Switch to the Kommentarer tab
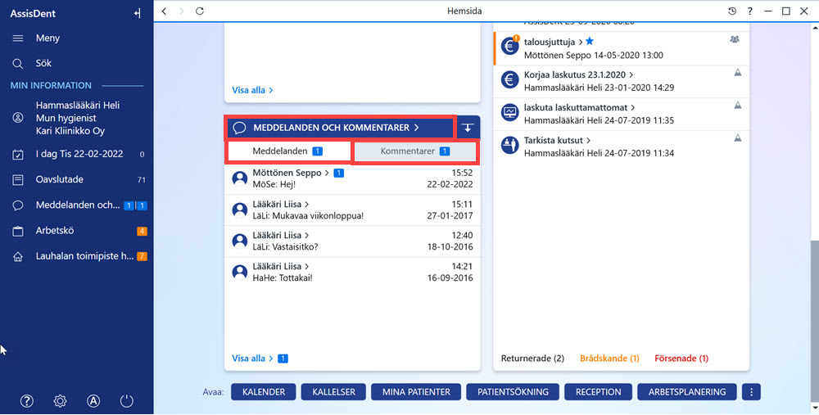 (x=415, y=151)
